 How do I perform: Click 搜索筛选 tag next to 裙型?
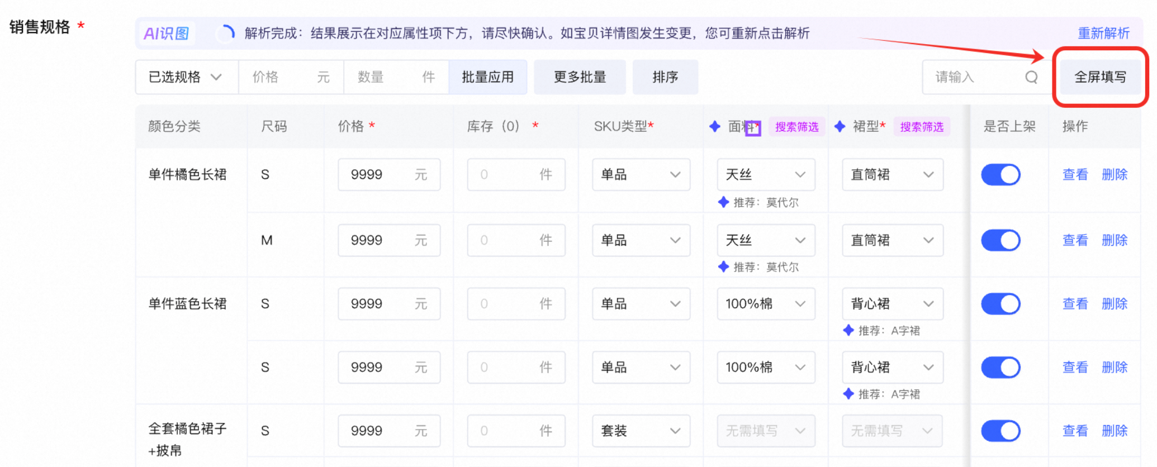pos(922,127)
